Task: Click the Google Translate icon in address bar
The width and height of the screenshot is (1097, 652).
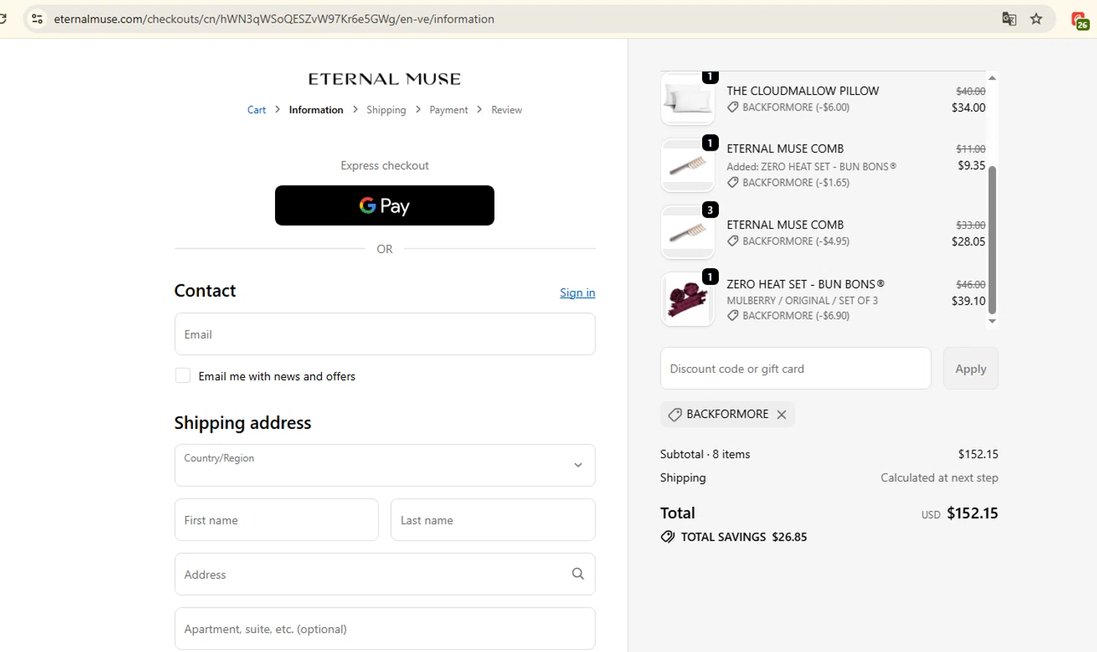Action: [1009, 19]
